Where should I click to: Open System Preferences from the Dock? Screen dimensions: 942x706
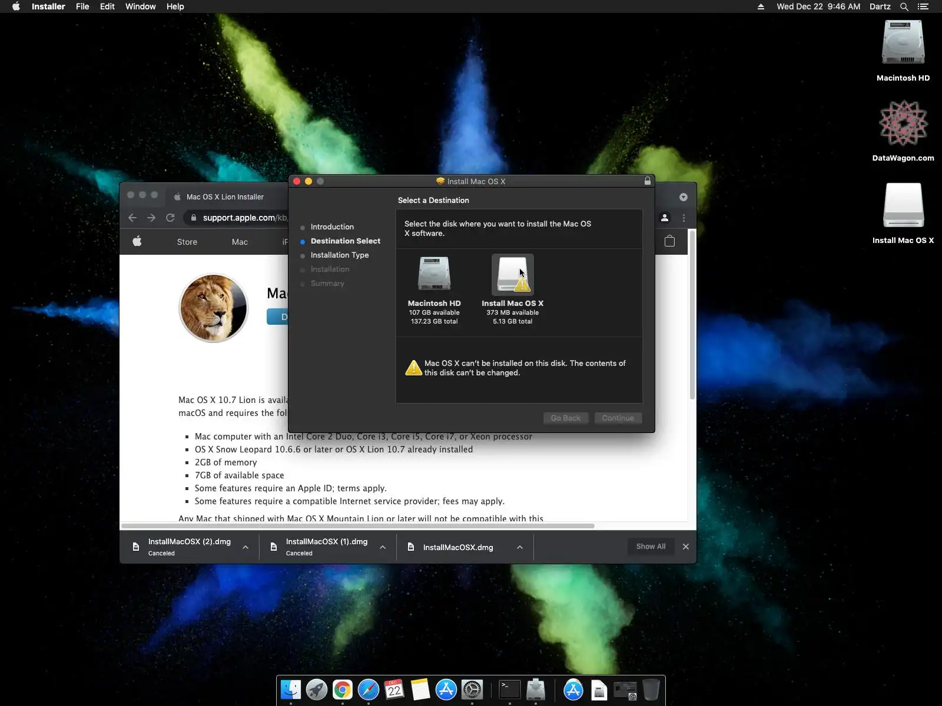[472, 690]
